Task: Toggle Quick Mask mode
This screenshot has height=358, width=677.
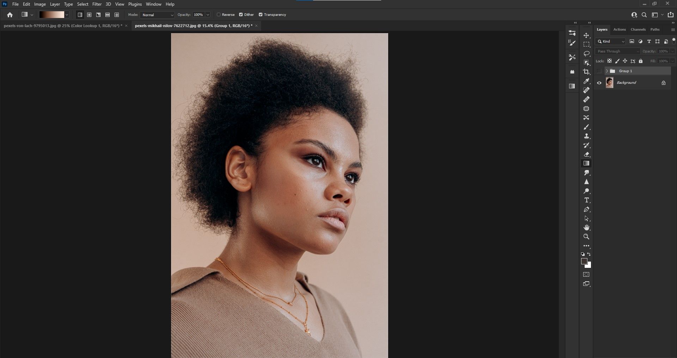Action: click(586, 275)
